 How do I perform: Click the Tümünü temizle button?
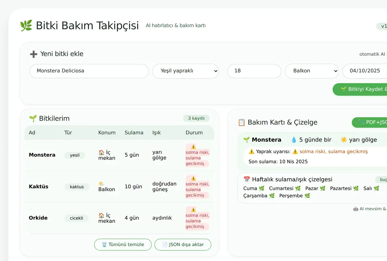click(x=123, y=245)
